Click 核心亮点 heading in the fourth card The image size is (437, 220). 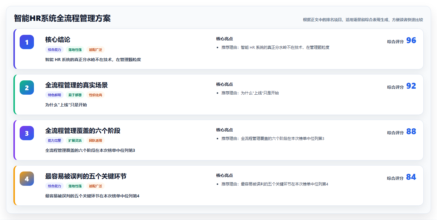224,175
